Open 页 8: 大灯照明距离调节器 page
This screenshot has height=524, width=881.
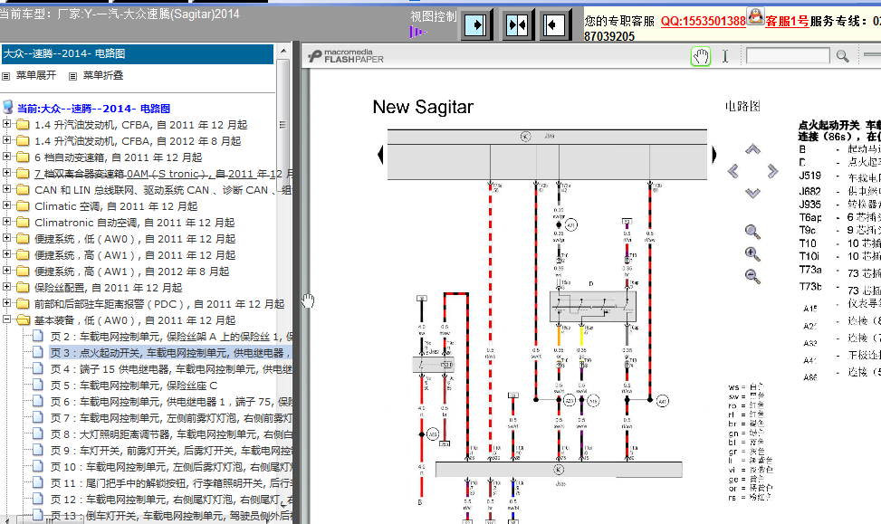point(171,434)
